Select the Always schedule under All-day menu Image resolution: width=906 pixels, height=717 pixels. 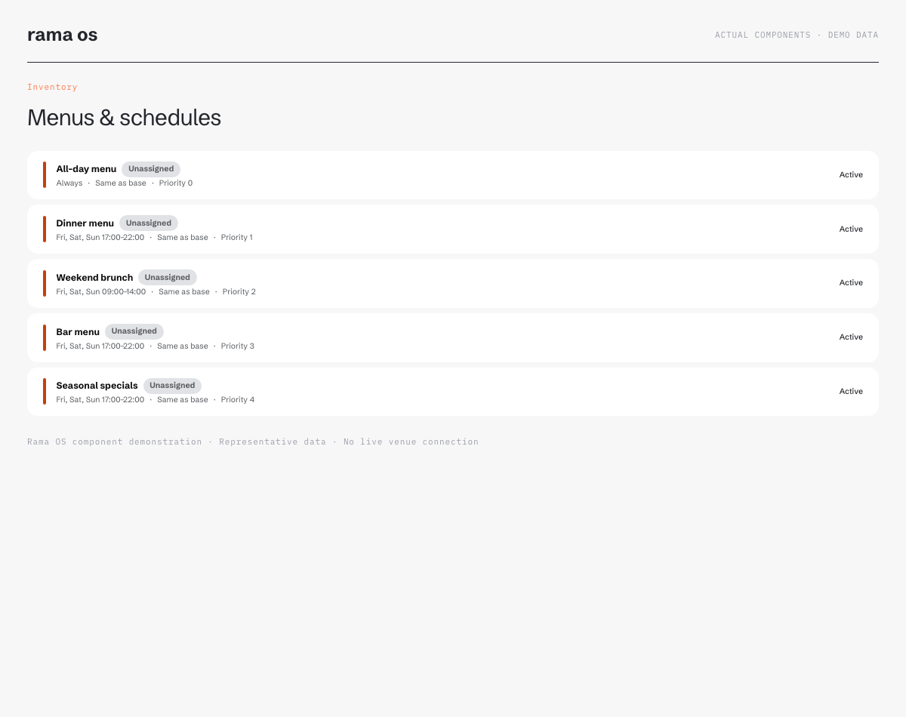(x=69, y=183)
